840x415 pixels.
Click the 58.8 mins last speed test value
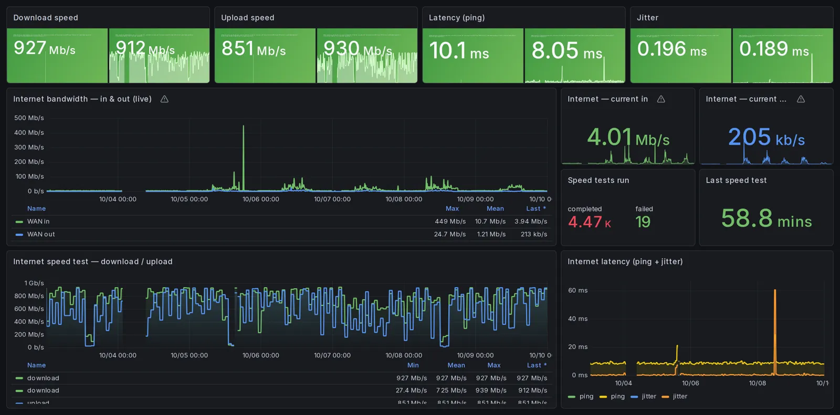(x=766, y=218)
